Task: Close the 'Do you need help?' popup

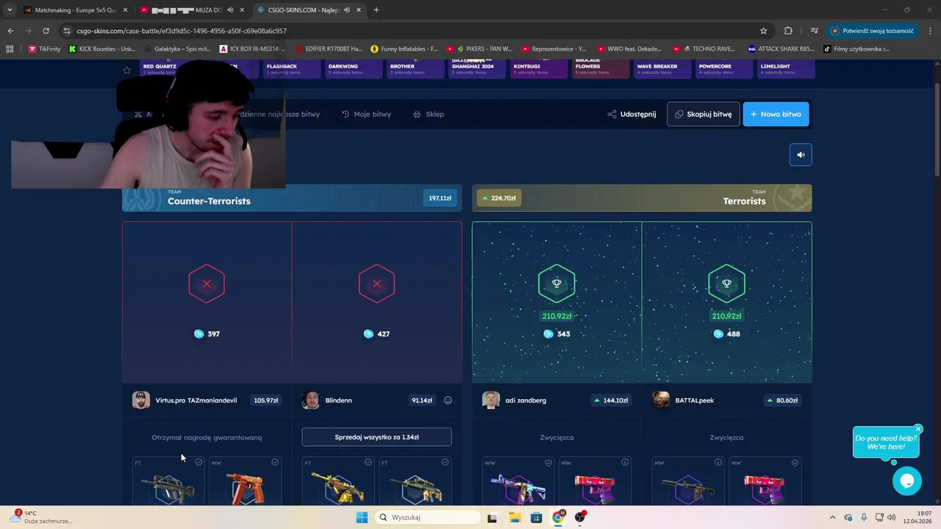Action: 918,429
